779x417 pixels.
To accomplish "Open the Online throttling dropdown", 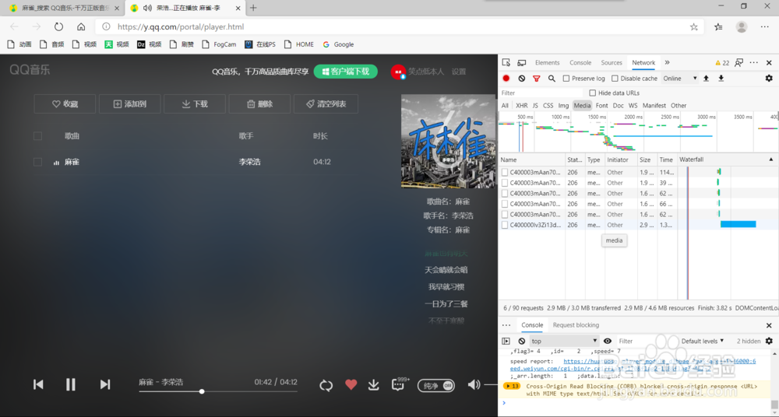I will click(x=680, y=79).
